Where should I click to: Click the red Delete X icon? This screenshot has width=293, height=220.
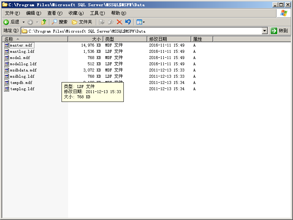(119, 22)
